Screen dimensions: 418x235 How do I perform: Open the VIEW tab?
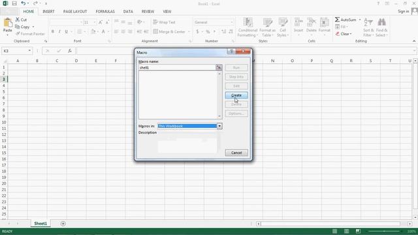[167, 12]
